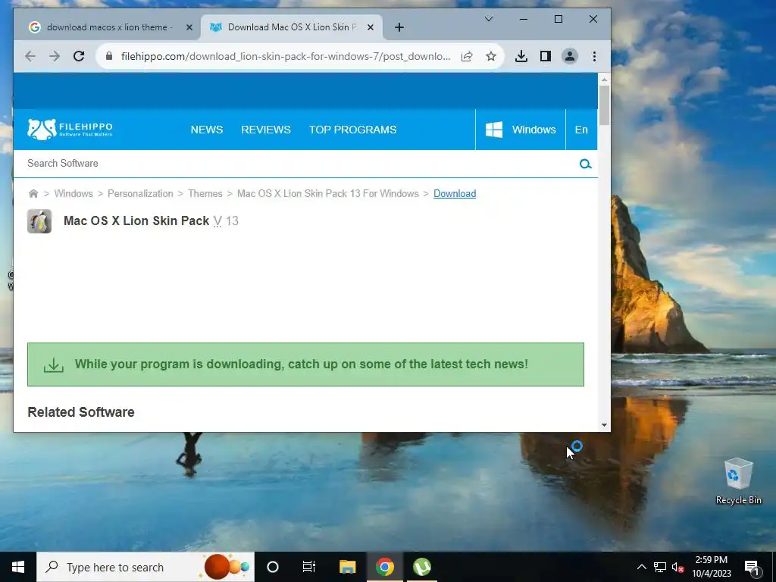Screen dimensions: 776x582
Task: Open the Windows Start menu
Action: tap(18, 567)
